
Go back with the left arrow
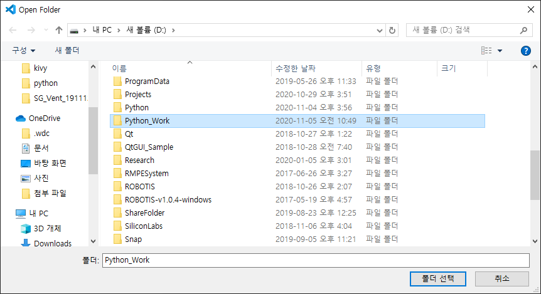tap(13, 30)
